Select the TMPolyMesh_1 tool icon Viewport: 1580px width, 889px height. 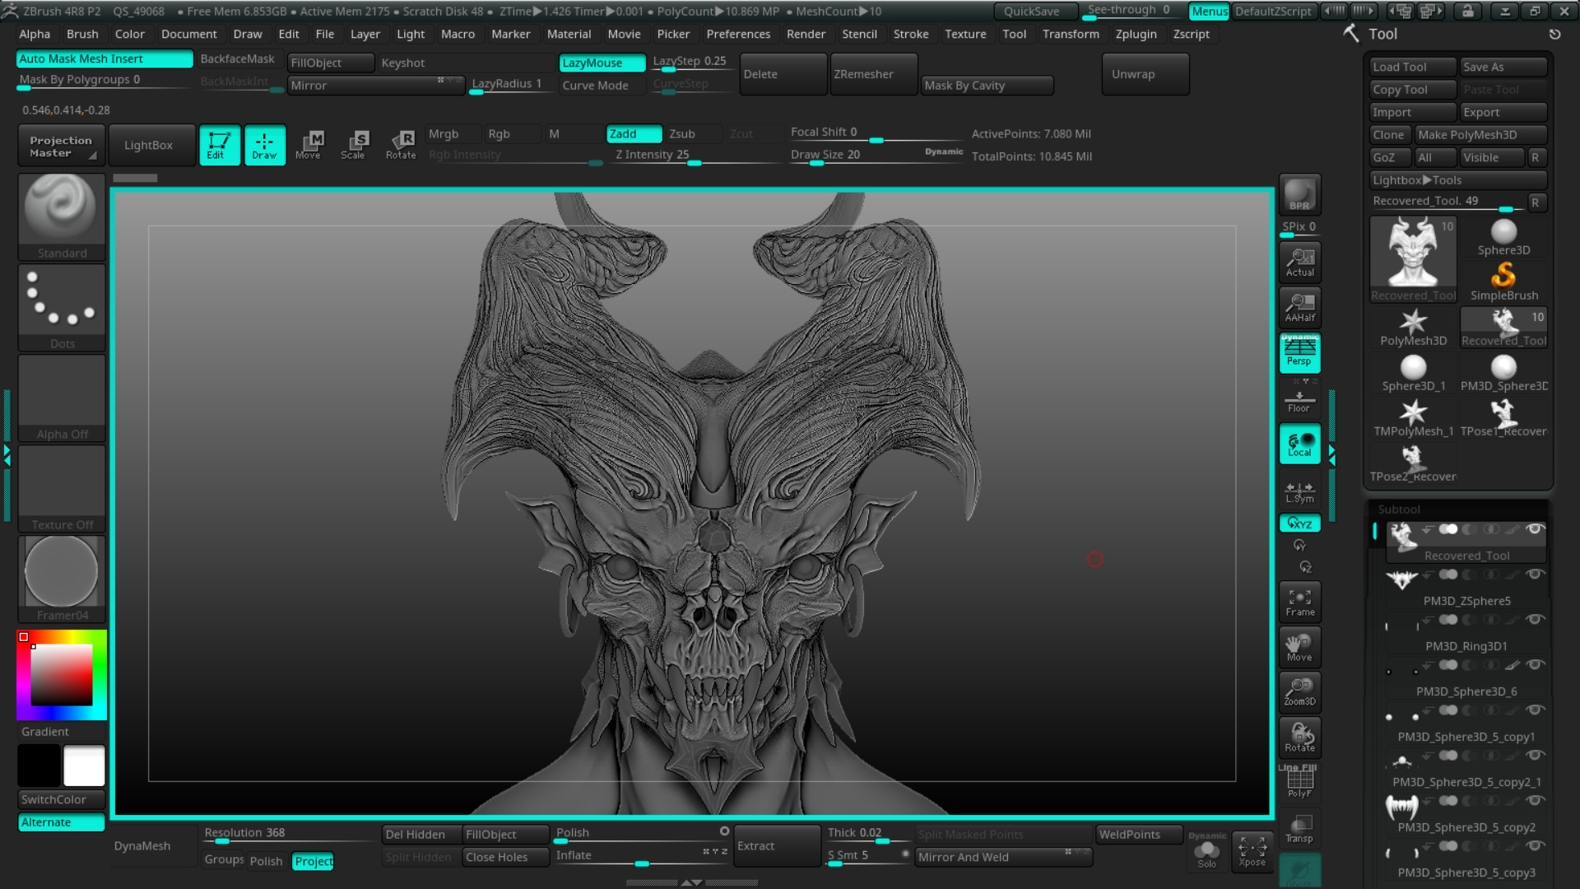click(1413, 417)
